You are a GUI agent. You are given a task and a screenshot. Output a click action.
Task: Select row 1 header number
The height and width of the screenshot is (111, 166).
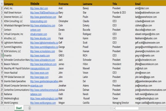[2, 4]
